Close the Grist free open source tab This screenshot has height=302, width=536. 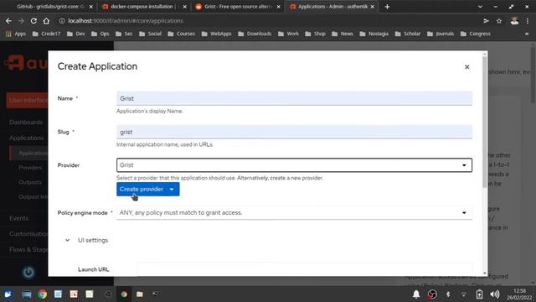point(278,7)
